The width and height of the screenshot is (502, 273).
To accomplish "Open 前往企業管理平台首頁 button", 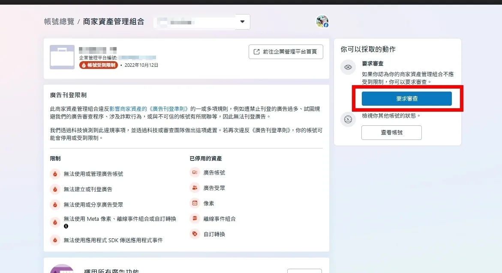I will click(x=286, y=52).
